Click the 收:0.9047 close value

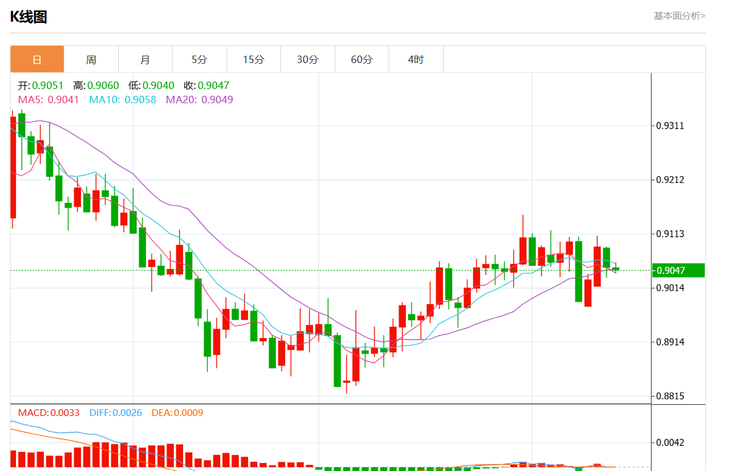point(206,85)
